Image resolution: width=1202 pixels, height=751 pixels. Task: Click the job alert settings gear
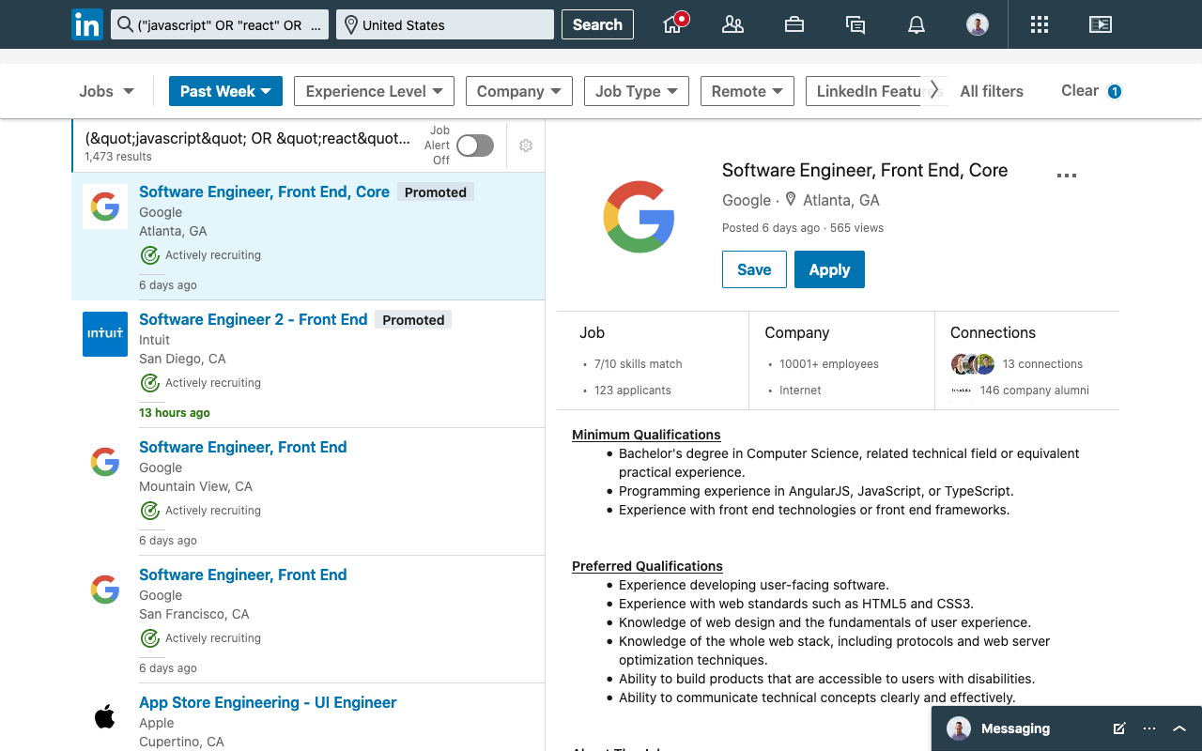pos(526,146)
